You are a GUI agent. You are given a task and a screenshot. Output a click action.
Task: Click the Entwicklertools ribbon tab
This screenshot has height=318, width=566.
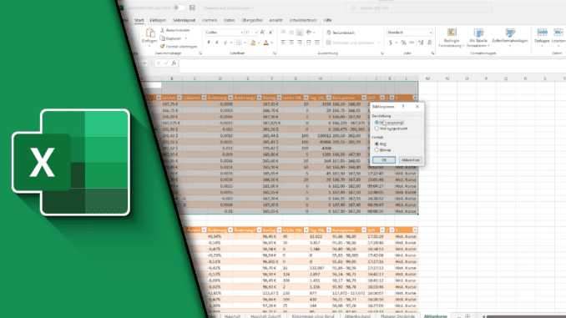(x=303, y=20)
